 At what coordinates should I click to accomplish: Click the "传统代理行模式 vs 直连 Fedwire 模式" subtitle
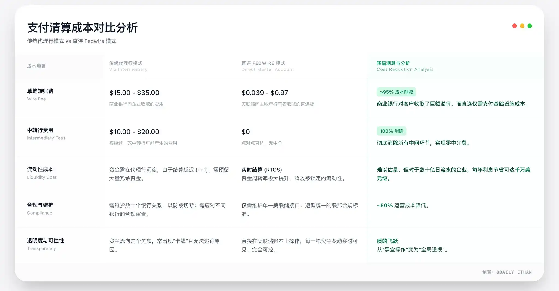pyautogui.click(x=71, y=41)
